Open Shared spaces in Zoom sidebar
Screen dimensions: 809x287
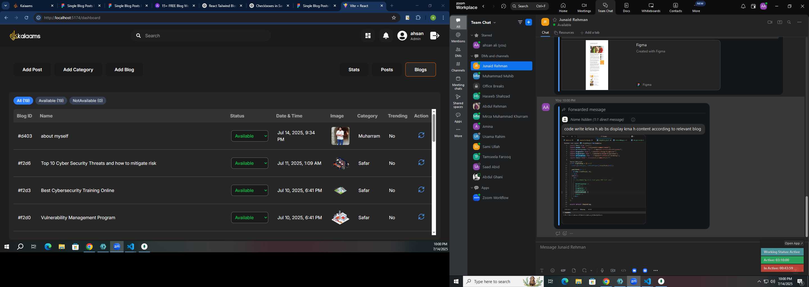point(458,101)
